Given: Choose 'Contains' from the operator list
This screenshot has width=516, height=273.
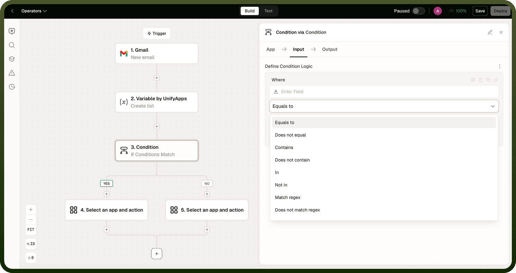Looking at the screenshot, I should pos(384,147).
